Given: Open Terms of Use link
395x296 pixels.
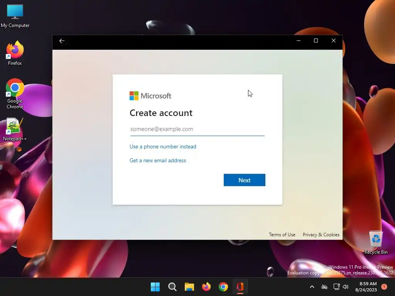Looking at the screenshot, I should click(282, 235).
